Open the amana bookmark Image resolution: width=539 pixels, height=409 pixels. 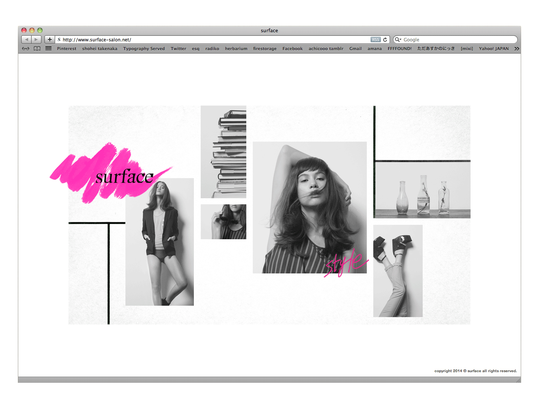[x=374, y=49]
